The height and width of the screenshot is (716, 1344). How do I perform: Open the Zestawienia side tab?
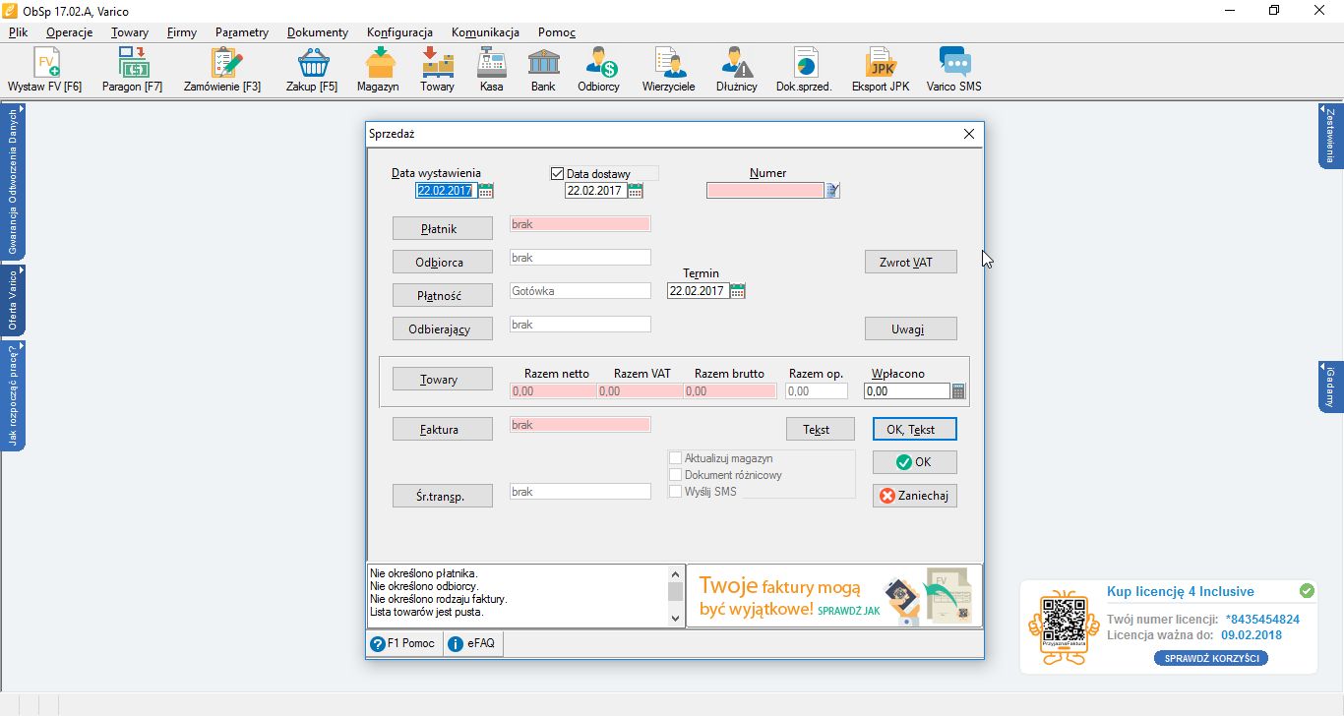(x=1330, y=135)
